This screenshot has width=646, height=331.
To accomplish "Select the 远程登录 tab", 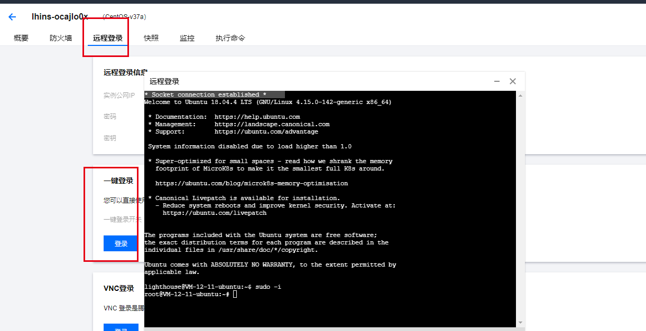I will 108,38.
